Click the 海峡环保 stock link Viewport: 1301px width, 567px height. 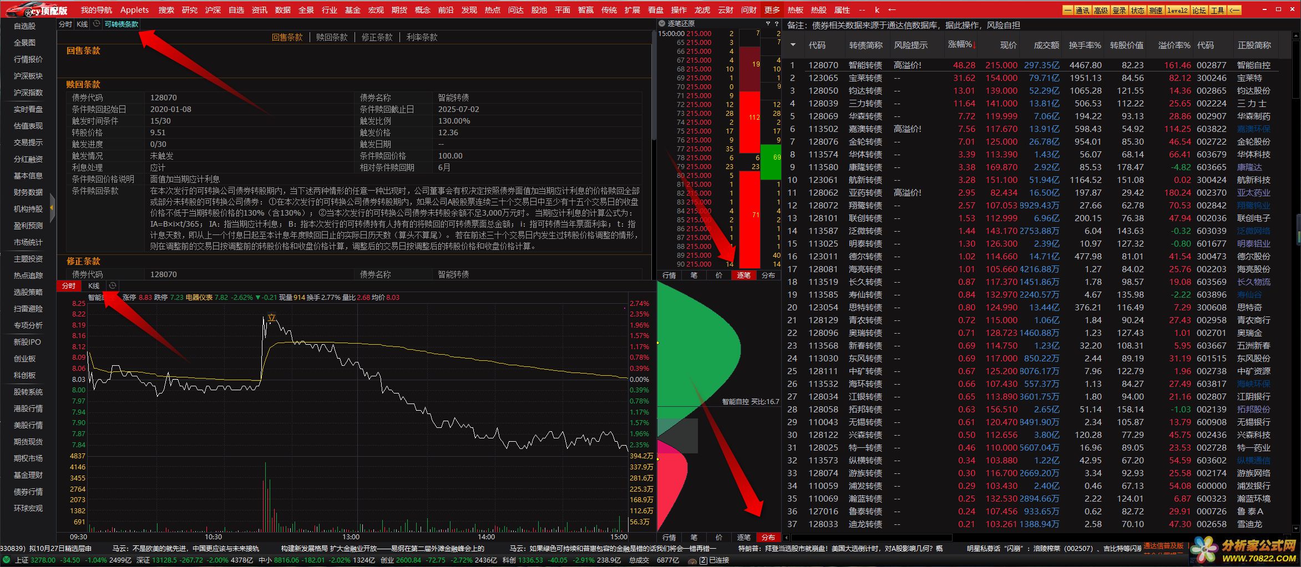[1253, 384]
